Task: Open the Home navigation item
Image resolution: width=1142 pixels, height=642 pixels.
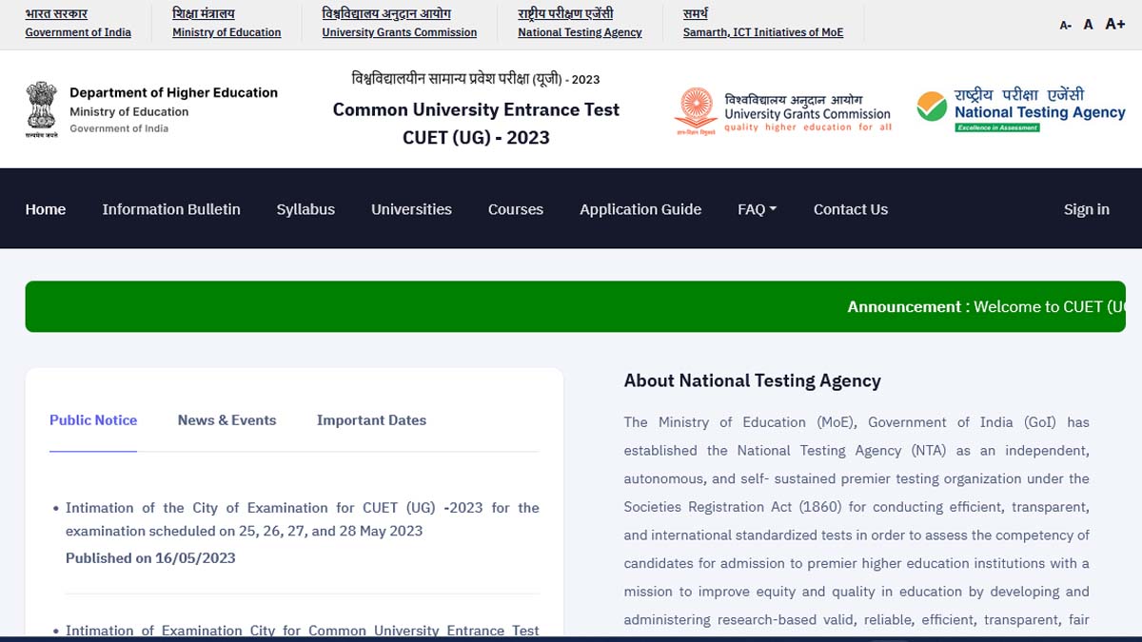Action: pos(46,209)
